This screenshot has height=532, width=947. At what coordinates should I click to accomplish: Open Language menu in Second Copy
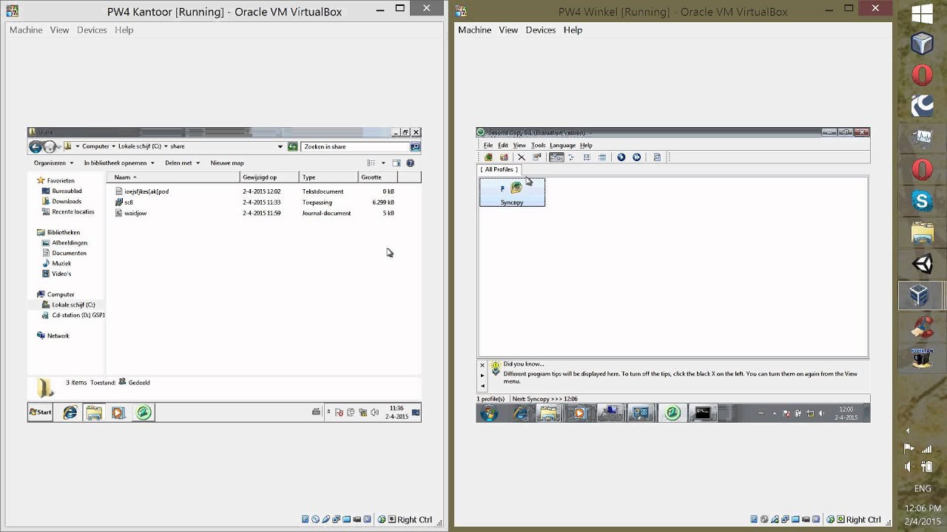(562, 146)
